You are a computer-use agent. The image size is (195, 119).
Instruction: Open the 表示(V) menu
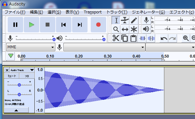(72, 12)
